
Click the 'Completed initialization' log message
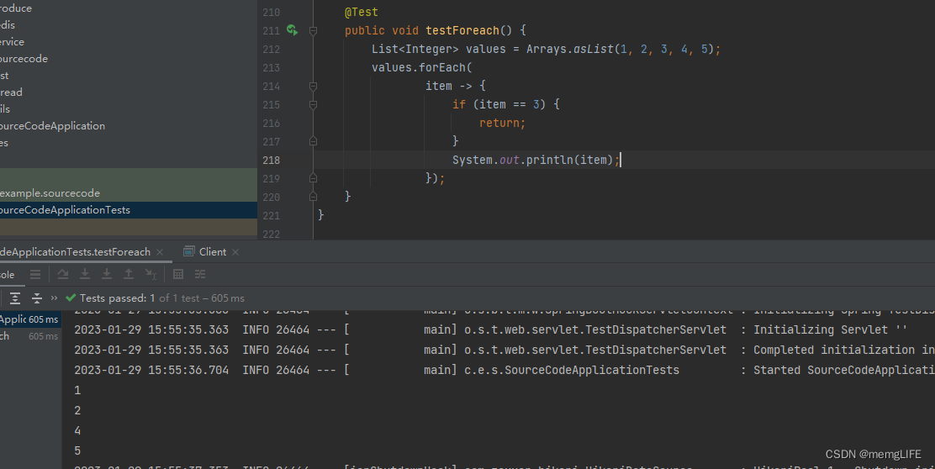[843, 350]
